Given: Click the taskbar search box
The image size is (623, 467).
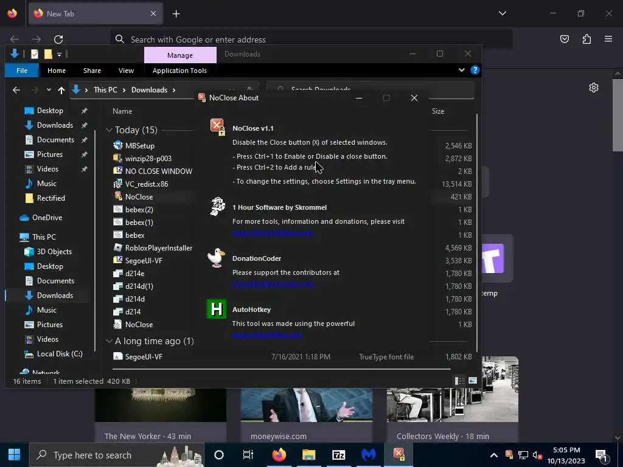Looking at the screenshot, I should point(117,455).
